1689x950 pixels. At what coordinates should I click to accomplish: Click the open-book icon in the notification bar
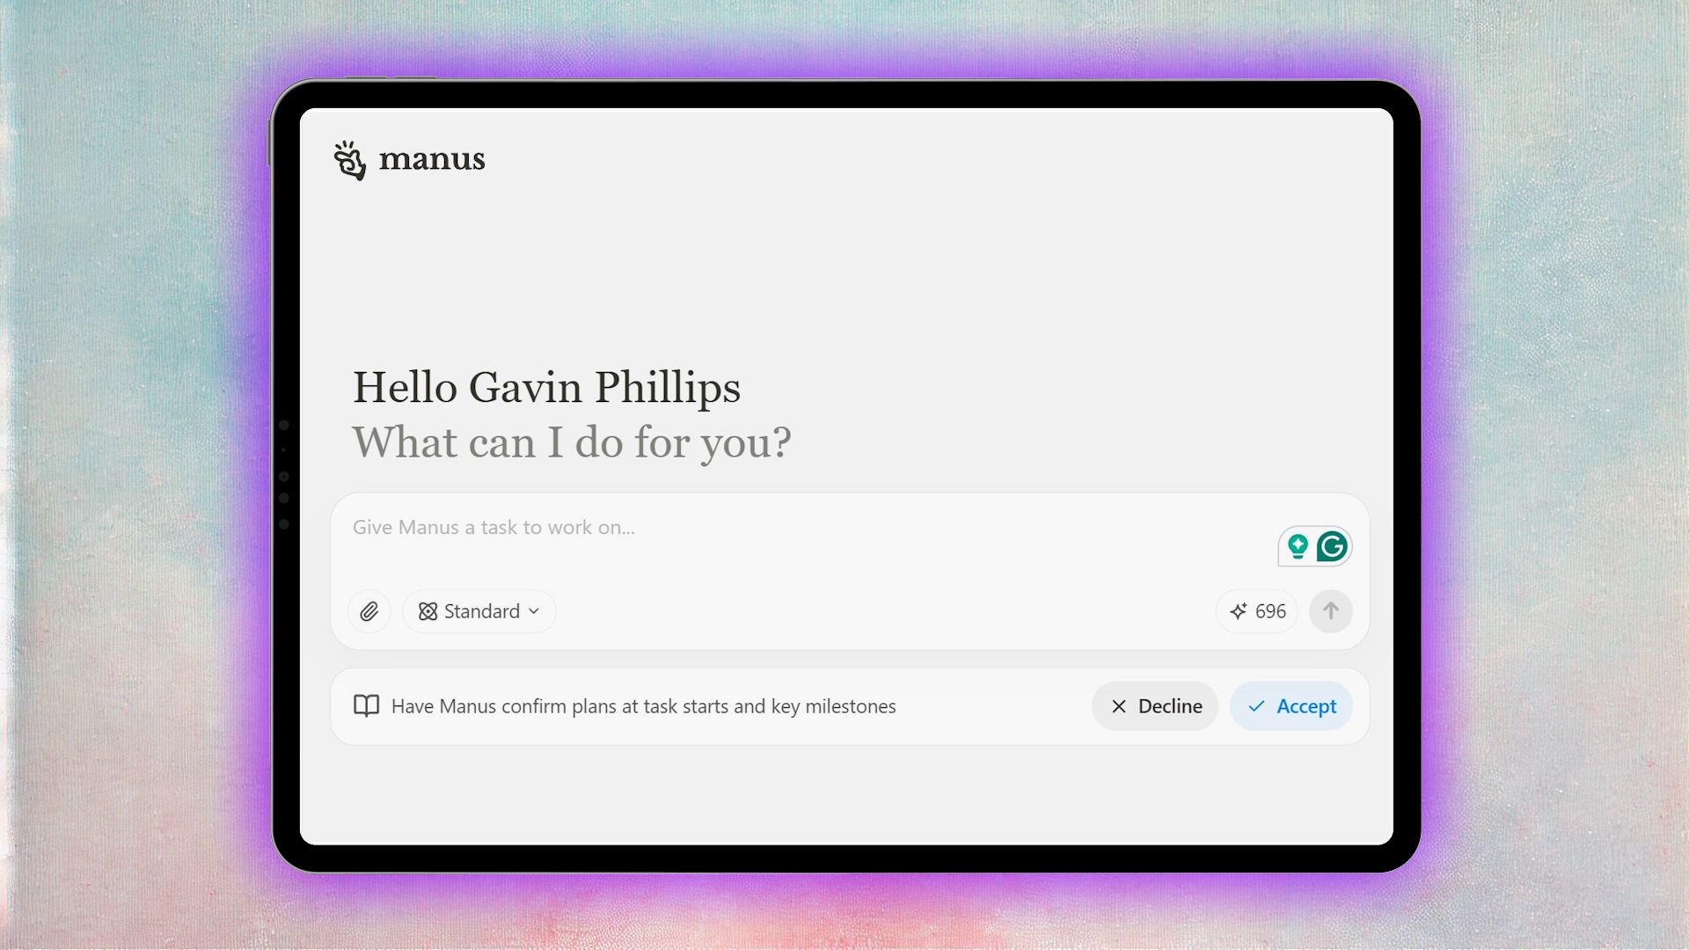point(367,705)
